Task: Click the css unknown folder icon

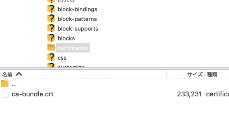Action: click(51, 57)
